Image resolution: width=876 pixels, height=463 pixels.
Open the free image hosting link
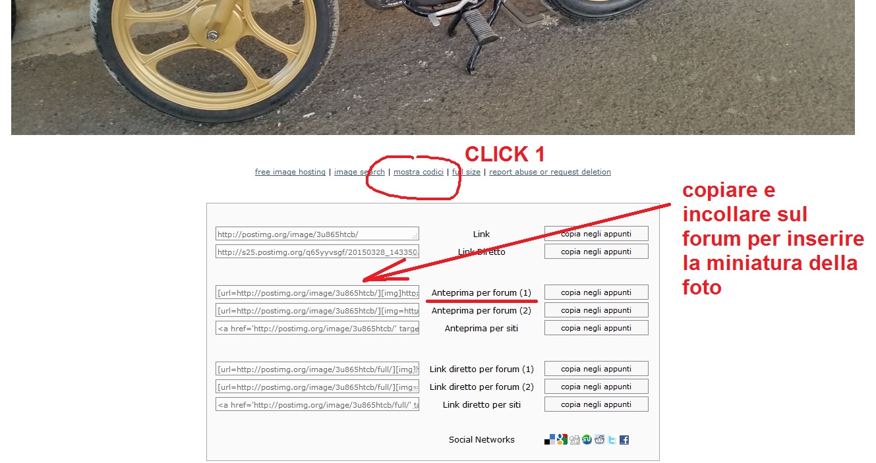(290, 172)
